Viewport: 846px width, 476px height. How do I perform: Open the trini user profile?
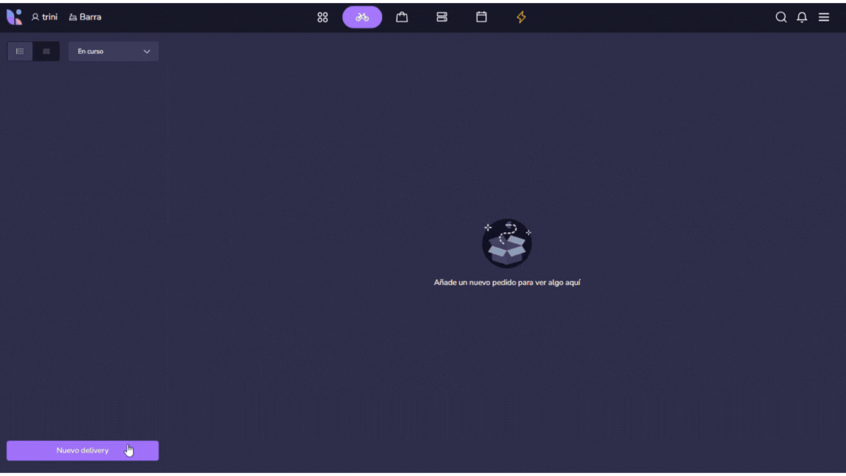pos(44,18)
